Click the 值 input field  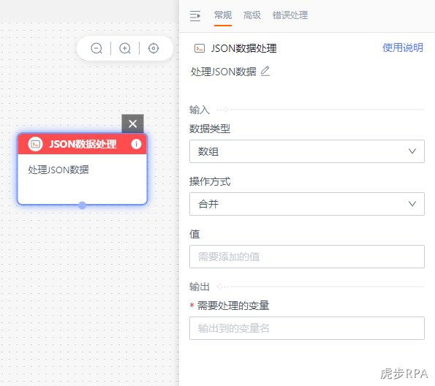click(x=307, y=257)
